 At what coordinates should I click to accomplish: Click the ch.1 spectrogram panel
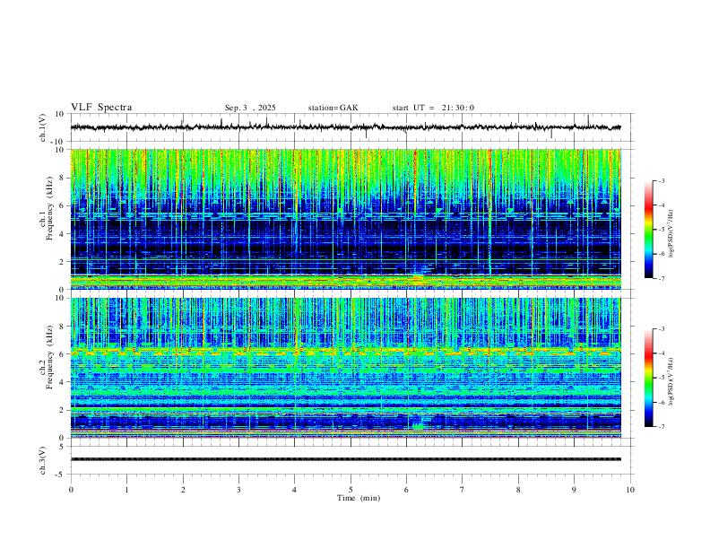click(346, 219)
